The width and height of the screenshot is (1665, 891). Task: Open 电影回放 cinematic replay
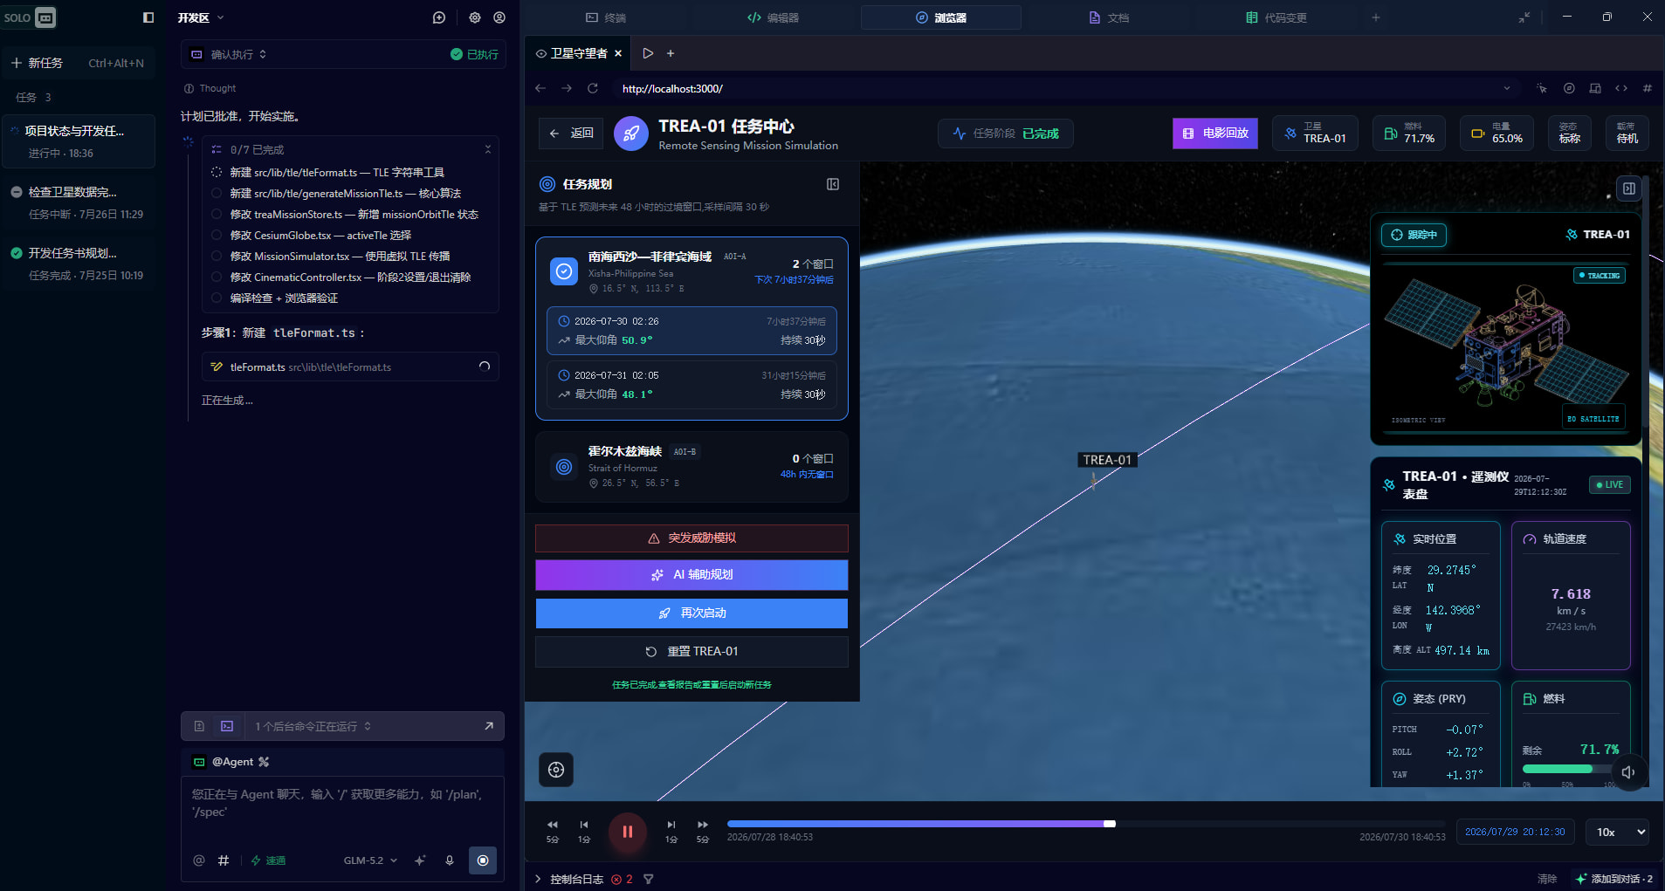click(x=1215, y=133)
